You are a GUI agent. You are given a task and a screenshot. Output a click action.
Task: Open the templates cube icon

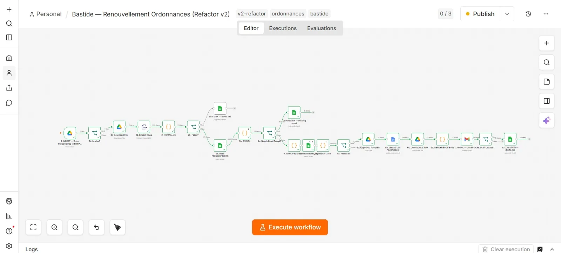click(9, 201)
